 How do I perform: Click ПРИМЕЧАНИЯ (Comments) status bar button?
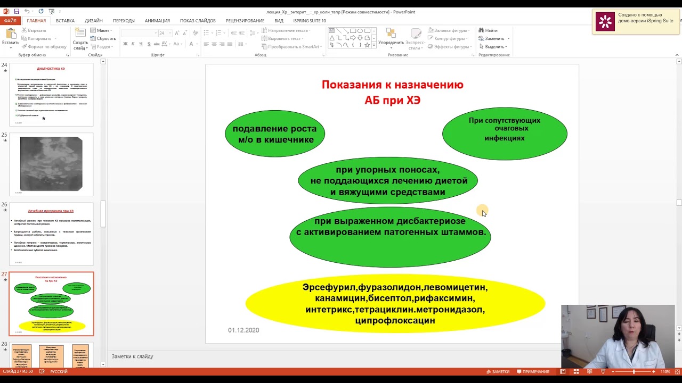(x=532, y=371)
